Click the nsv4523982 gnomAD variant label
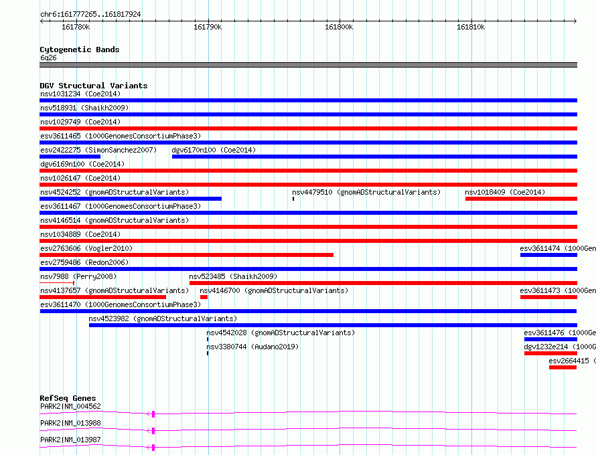The width and height of the screenshot is (596, 455). click(163, 318)
